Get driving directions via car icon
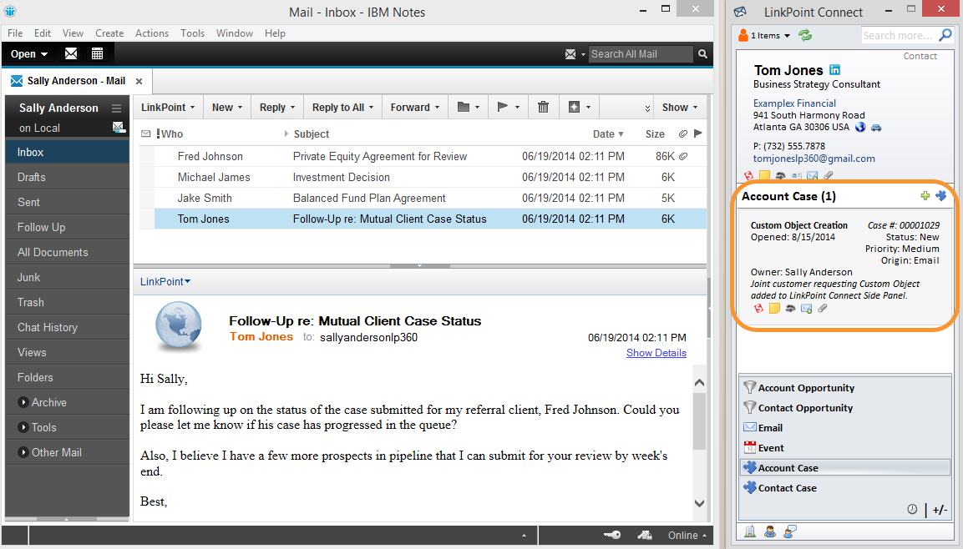 coord(876,127)
